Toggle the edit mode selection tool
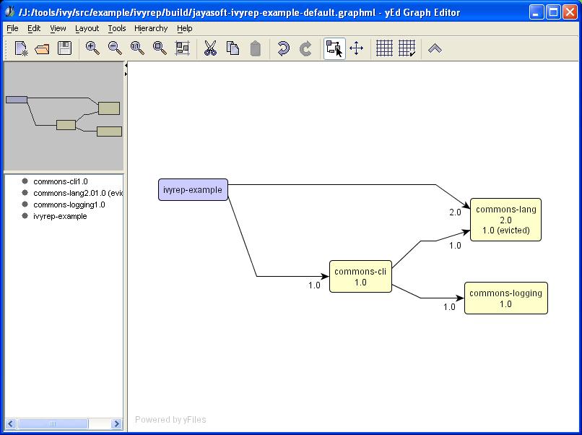Screen dimensions: 582x435 pos(334,48)
